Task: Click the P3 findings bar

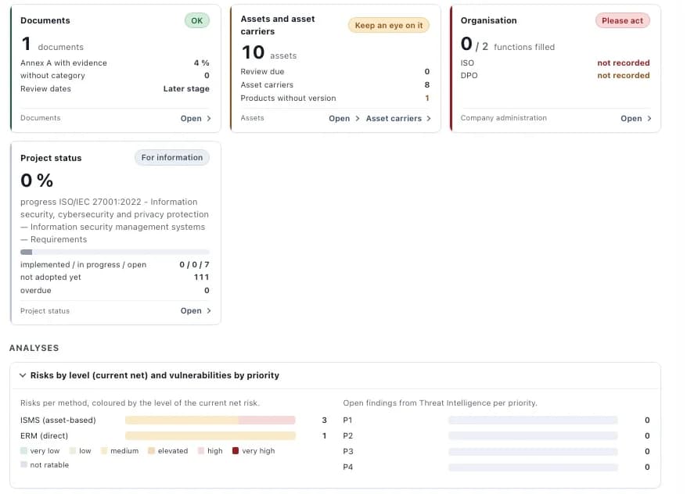Action: pyautogui.click(x=533, y=452)
